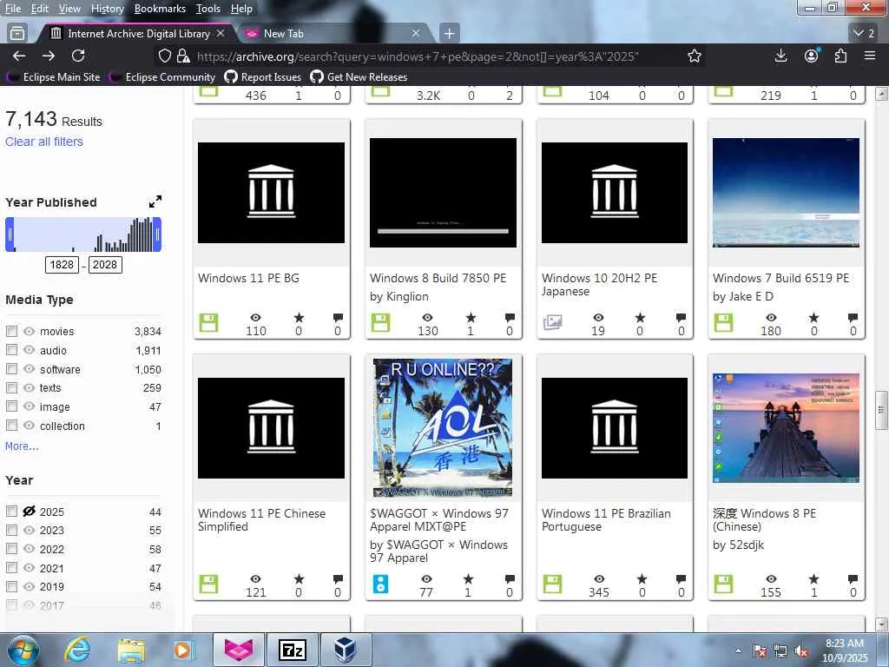The height and width of the screenshot is (667, 889).
Task: Click the left handle of the year range slider
Action: [10, 234]
